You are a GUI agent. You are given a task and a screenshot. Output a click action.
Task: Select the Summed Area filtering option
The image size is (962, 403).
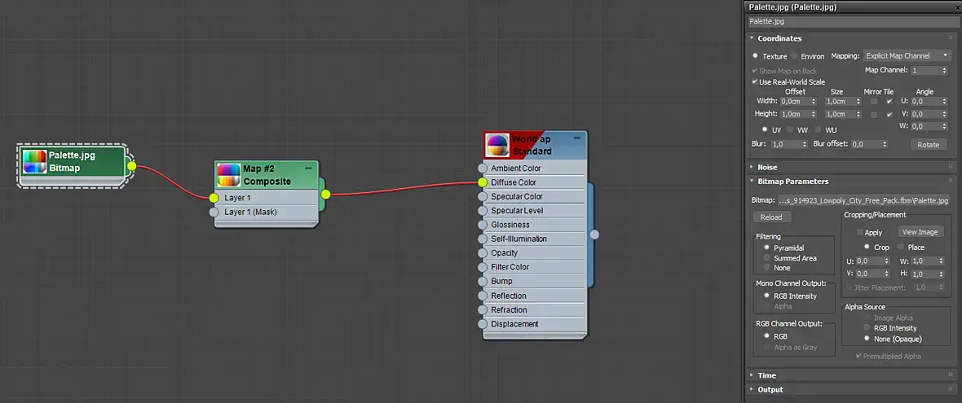point(767,258)
